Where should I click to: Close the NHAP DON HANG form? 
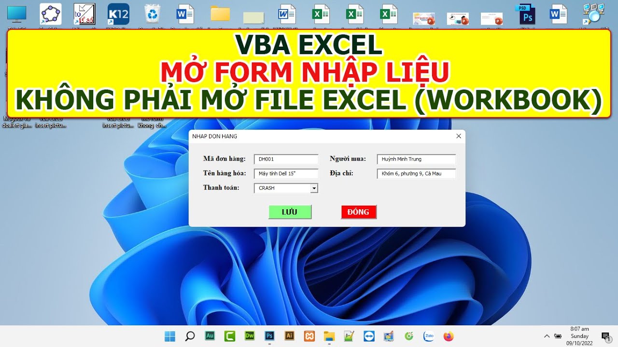coord(459,136)
